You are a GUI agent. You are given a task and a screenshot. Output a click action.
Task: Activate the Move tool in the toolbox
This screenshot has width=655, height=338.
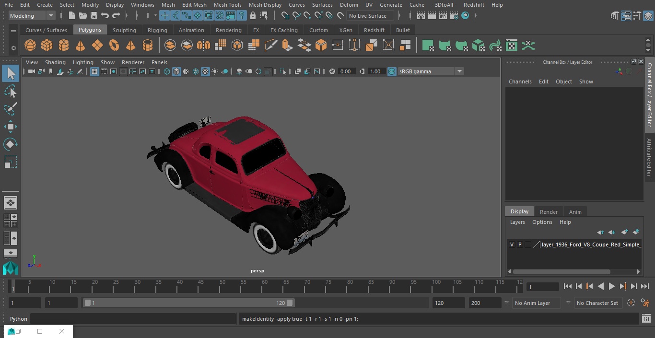(10, 127)
